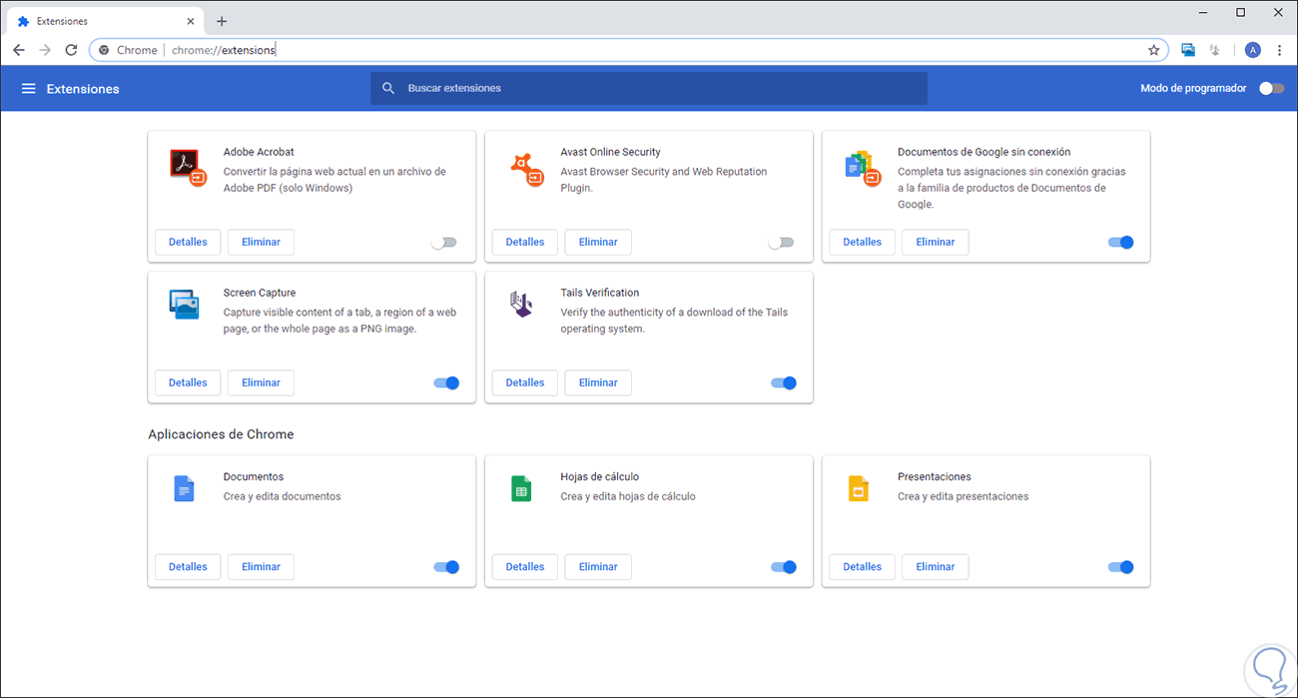1298x698 pixels.
Task: Click the browser forward arrow
Action: (x=45, y=50)
